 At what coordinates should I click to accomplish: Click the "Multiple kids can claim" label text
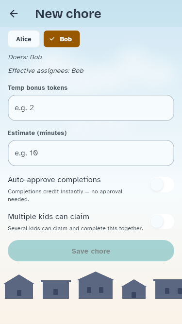tap(49, 217)
